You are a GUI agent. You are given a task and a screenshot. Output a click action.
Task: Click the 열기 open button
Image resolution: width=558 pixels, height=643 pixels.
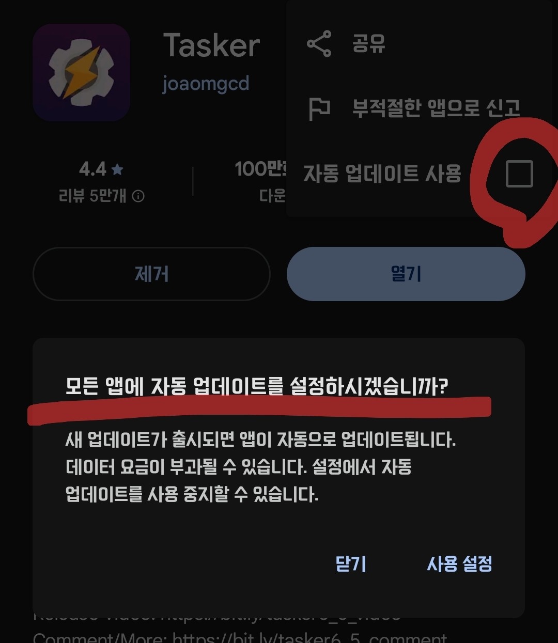(x=406, y=274)
